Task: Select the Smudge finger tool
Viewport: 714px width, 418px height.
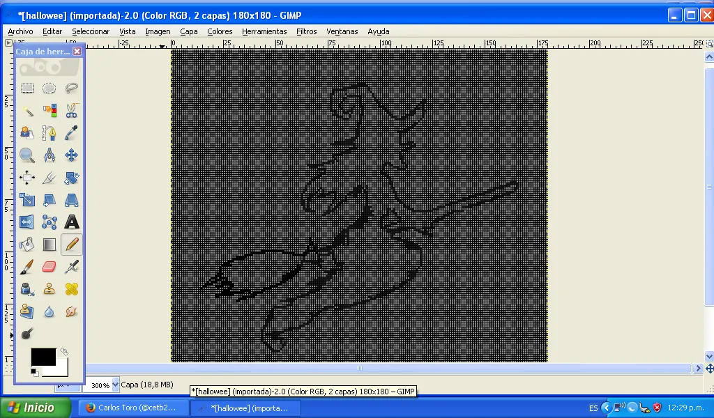Action: tap(72, 311)
